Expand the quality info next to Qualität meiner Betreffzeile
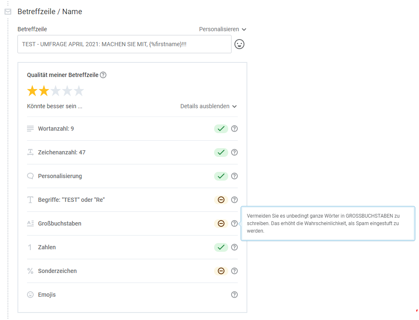419x320 pixels. (x=103, y=75)
